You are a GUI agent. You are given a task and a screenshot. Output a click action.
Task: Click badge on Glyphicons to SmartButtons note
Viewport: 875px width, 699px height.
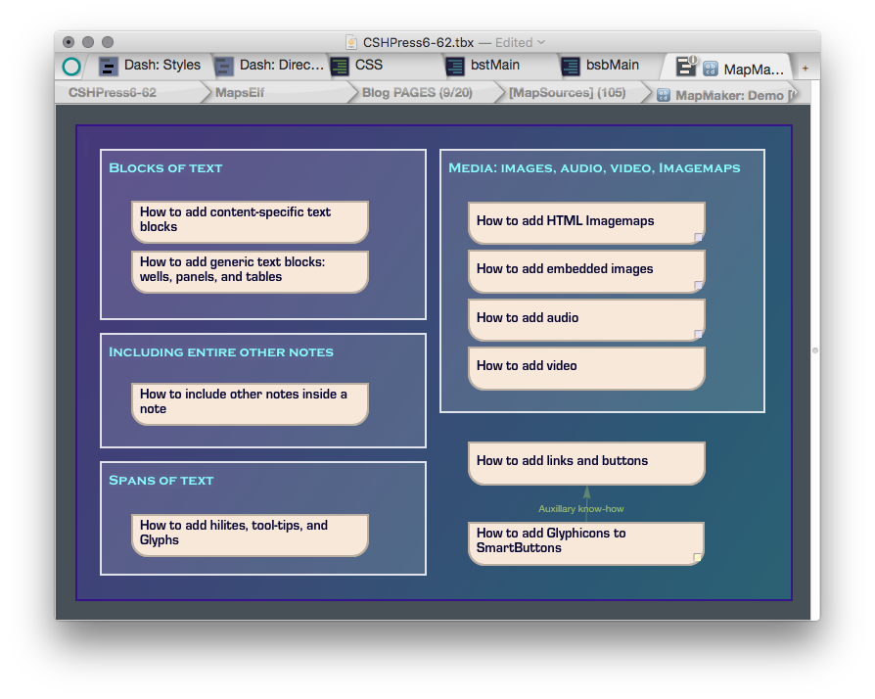697,557
